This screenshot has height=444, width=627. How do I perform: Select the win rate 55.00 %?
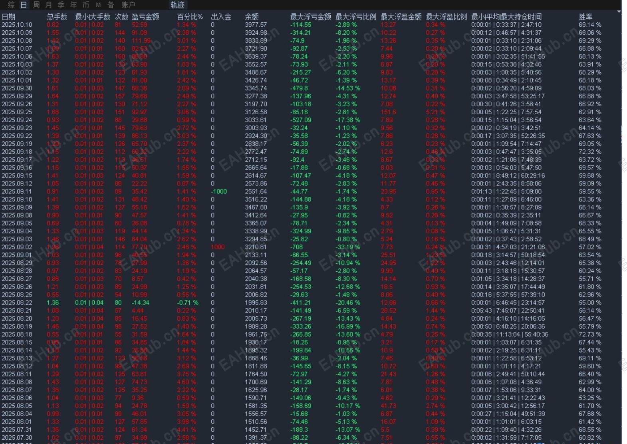pyautogui.click(x=590, y=303)
